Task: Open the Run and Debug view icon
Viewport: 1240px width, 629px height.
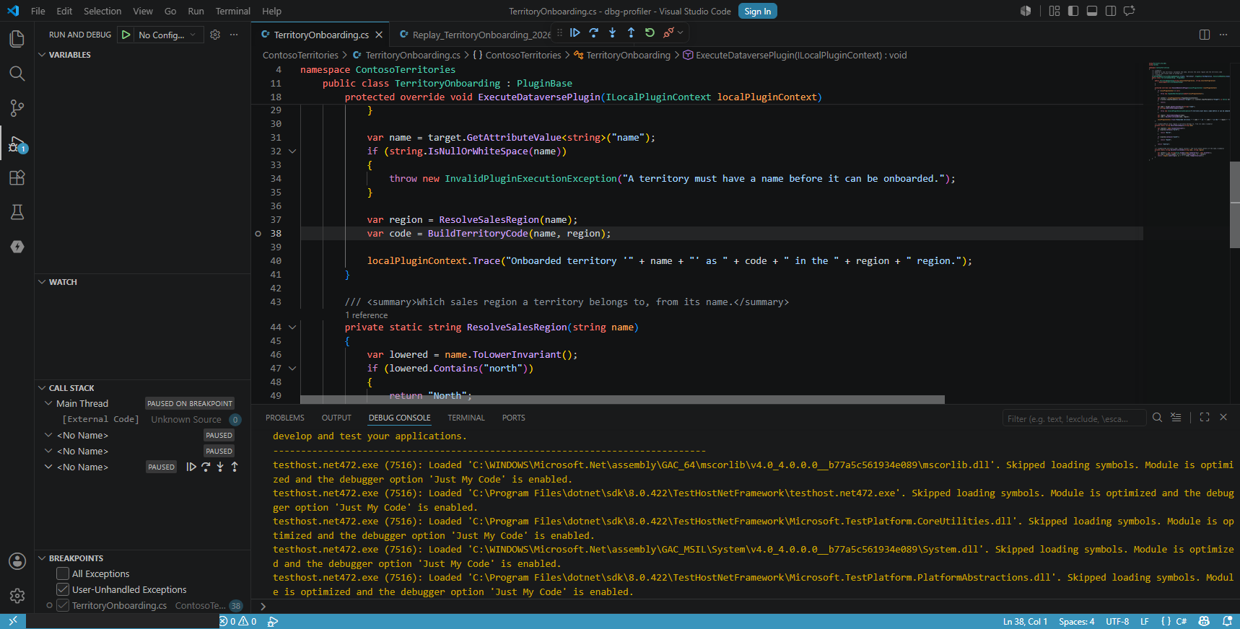Action: tap(17, 144)
